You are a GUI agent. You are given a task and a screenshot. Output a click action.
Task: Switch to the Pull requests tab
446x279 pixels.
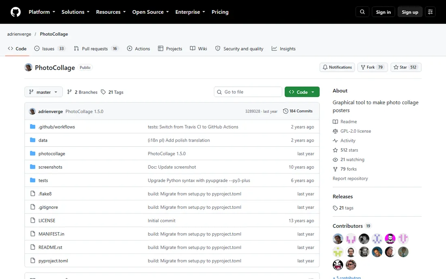click(x=96, y=49)
